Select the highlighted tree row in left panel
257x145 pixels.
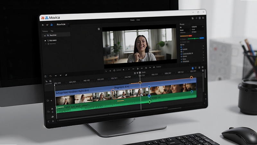click(57, 35)
